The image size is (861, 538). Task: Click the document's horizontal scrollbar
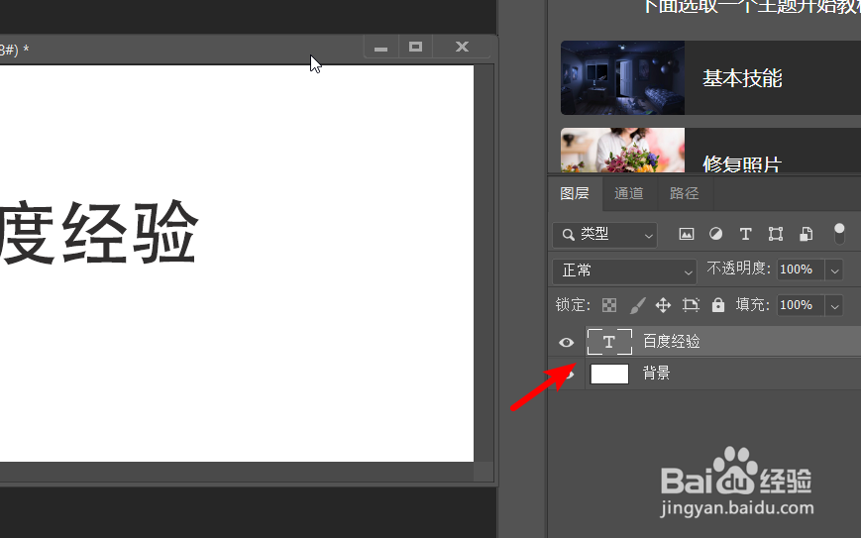(237, 472)
